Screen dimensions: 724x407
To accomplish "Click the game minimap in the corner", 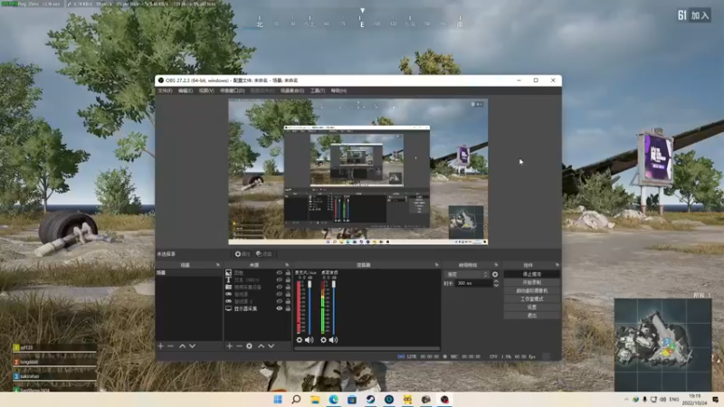I will tap(662, 345).
